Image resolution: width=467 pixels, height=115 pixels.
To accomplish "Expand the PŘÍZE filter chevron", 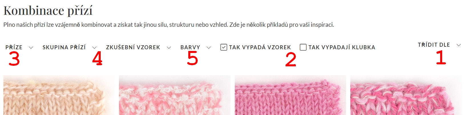I will 31,48.
